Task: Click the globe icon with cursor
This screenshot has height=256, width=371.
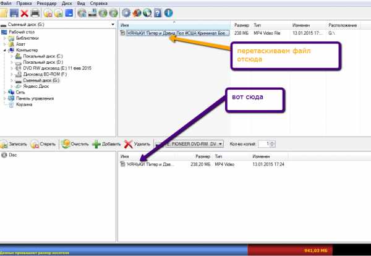Action: (147, 13)
